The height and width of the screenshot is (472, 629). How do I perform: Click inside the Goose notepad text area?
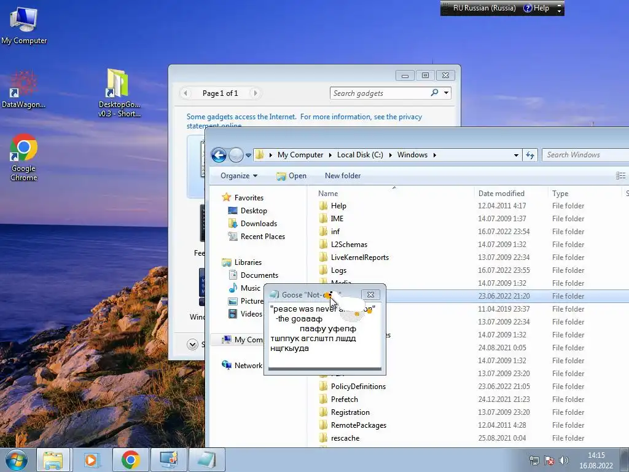(x=324, y=335)
